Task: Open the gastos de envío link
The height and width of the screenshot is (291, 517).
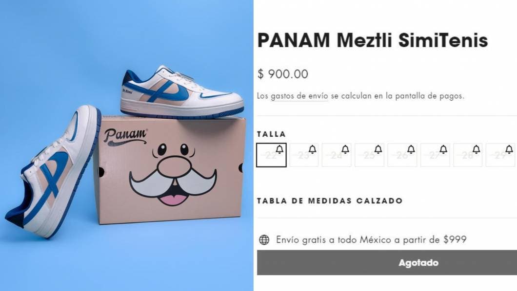Action: (299, 96)
